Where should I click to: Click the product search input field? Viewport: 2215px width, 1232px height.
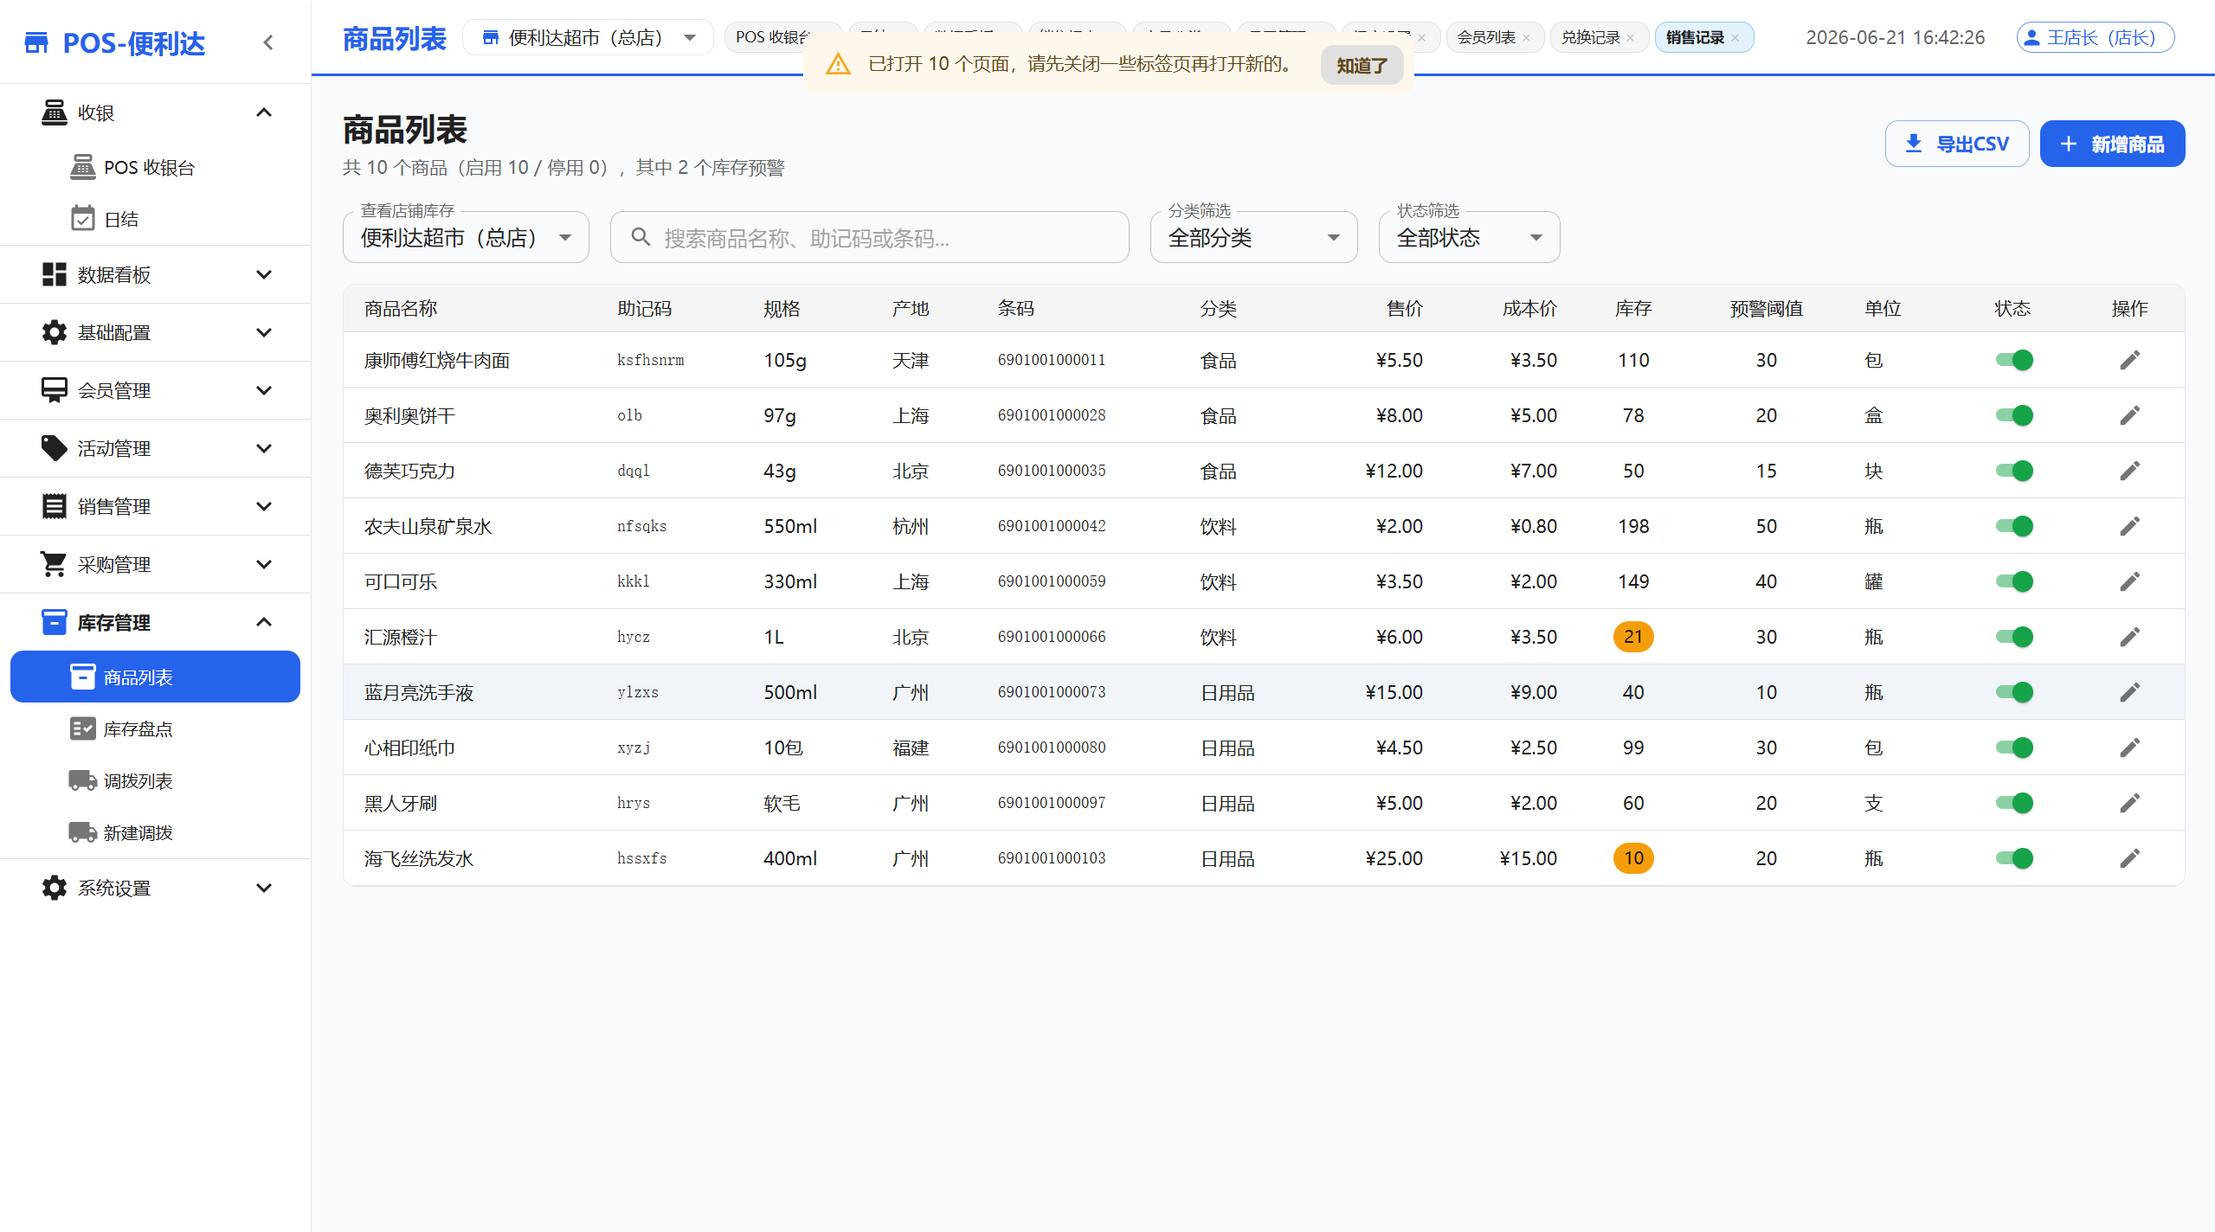(x=869, y=237)
